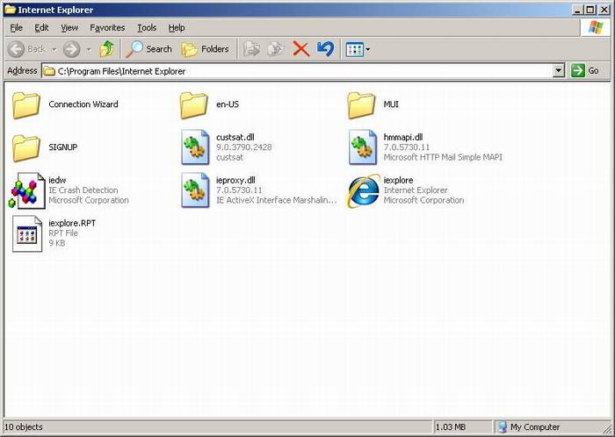The width and height of the screenshot is (615, 437).
Task: Go up one folder level
Action: [x=107, y=49]
